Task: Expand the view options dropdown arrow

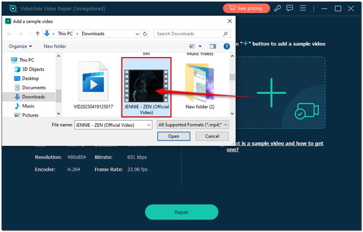Action: click(200, 46)
